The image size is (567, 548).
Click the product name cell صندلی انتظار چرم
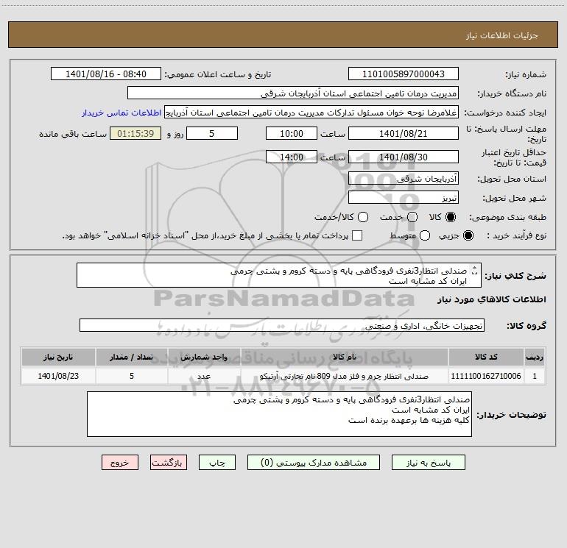tap(345, 376)
